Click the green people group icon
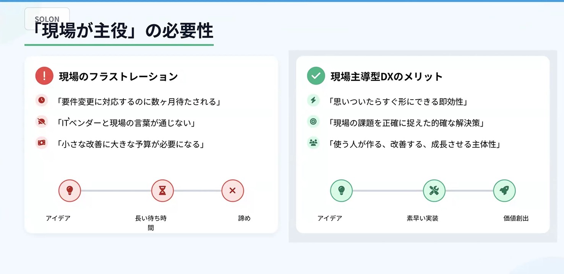This screenshot has width=564, height=274. coord(313,143)
